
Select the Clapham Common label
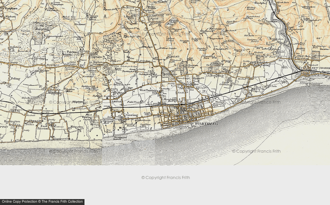(x=98, y=64)
